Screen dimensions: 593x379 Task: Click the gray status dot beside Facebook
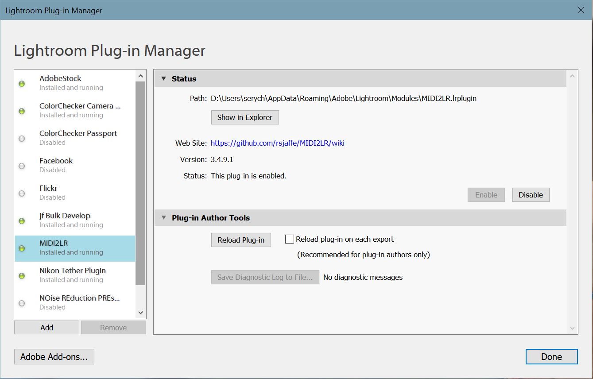(22, 166)
